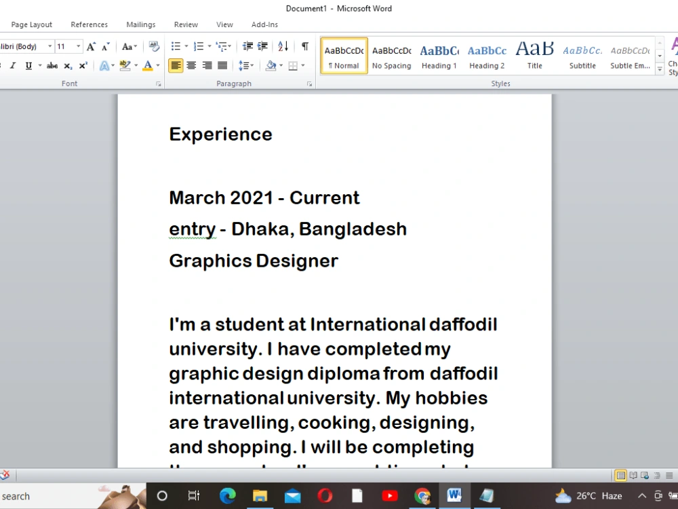The width and height of the screenshot is (678, 509).
Task: Insert a bulleted list
Action: pos(176,46)
